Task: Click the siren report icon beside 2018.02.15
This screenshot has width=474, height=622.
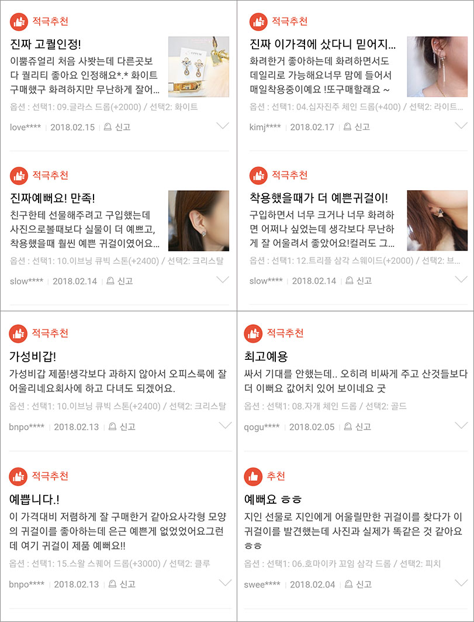Action: click(108, 127)
